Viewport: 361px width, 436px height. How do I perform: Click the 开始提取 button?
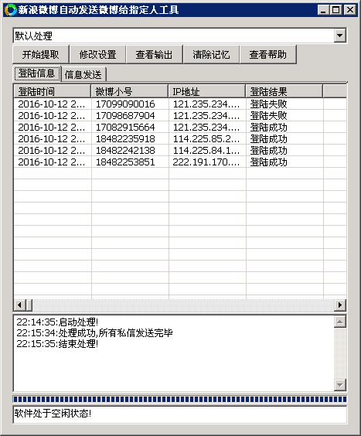(41, 54)
